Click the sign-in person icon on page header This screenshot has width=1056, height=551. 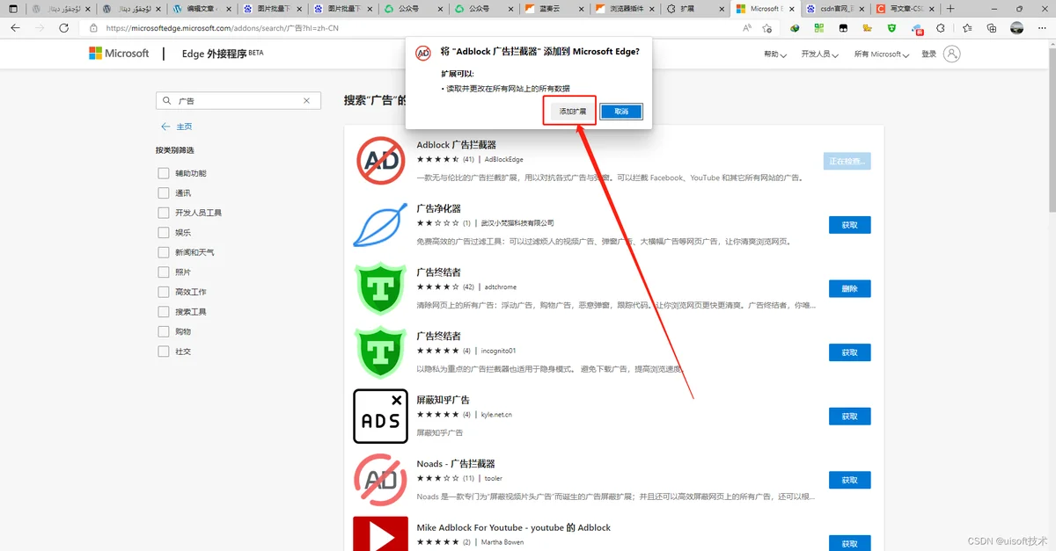click(951, 54)
